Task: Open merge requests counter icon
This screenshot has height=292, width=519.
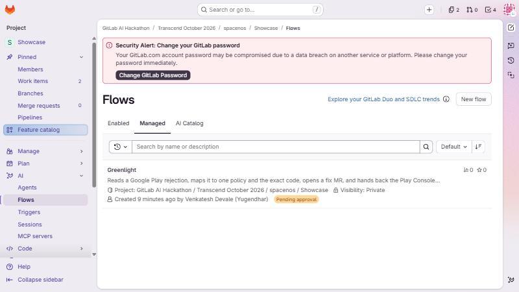Action: 472,10
